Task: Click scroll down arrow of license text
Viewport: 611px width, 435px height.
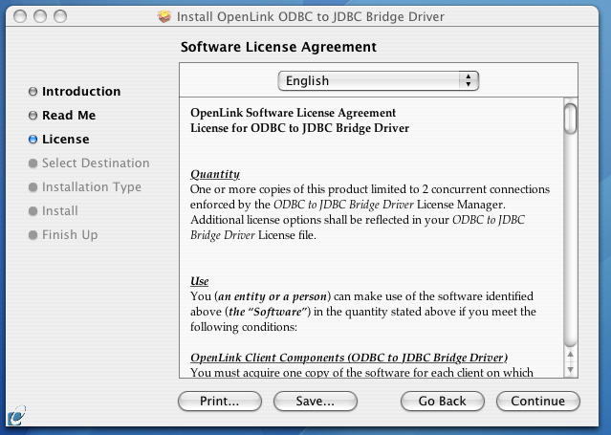Action: point(571,369)
